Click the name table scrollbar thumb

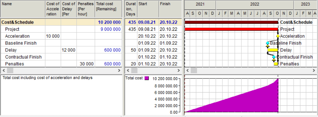pos(10,70)
